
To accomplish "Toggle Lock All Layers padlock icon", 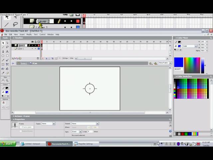I will click(36, 42).
